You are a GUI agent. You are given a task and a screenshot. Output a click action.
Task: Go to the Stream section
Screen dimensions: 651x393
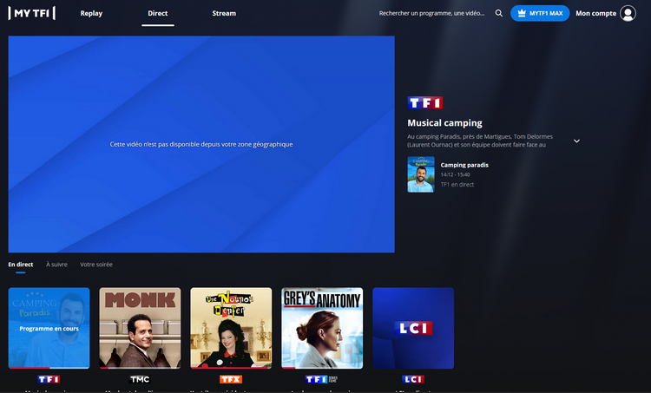[x=224, y=13]
